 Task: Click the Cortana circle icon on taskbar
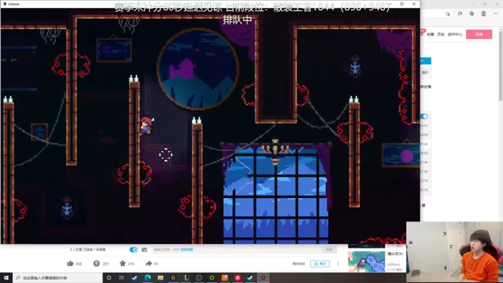coord(109,278)
